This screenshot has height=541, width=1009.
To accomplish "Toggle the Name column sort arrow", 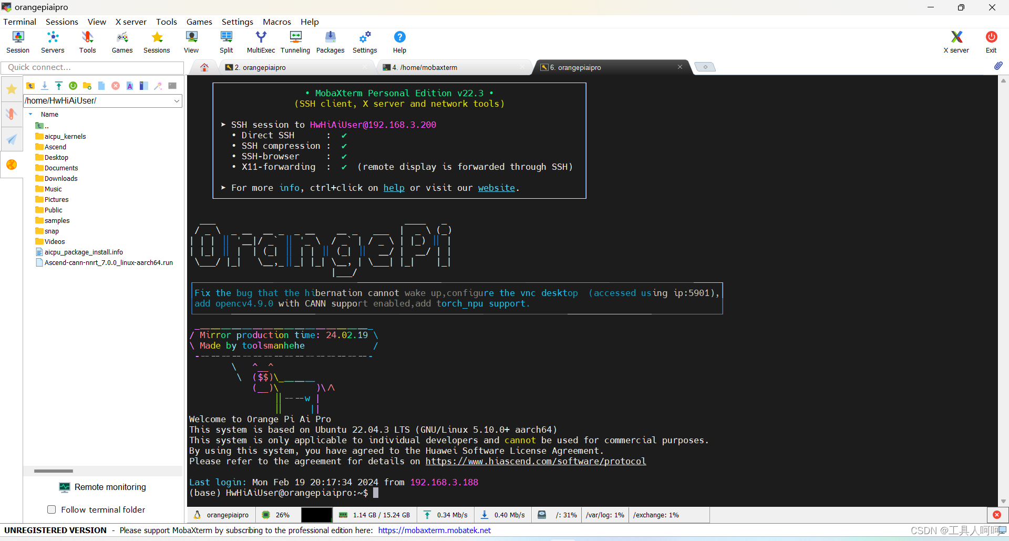I will pos(30,114).
